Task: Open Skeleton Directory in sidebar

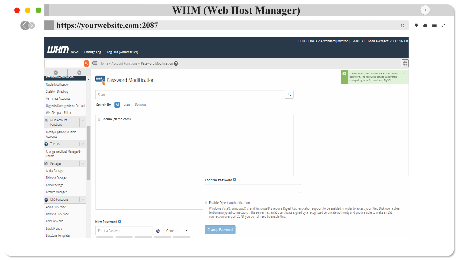Action: coord(57,92)
